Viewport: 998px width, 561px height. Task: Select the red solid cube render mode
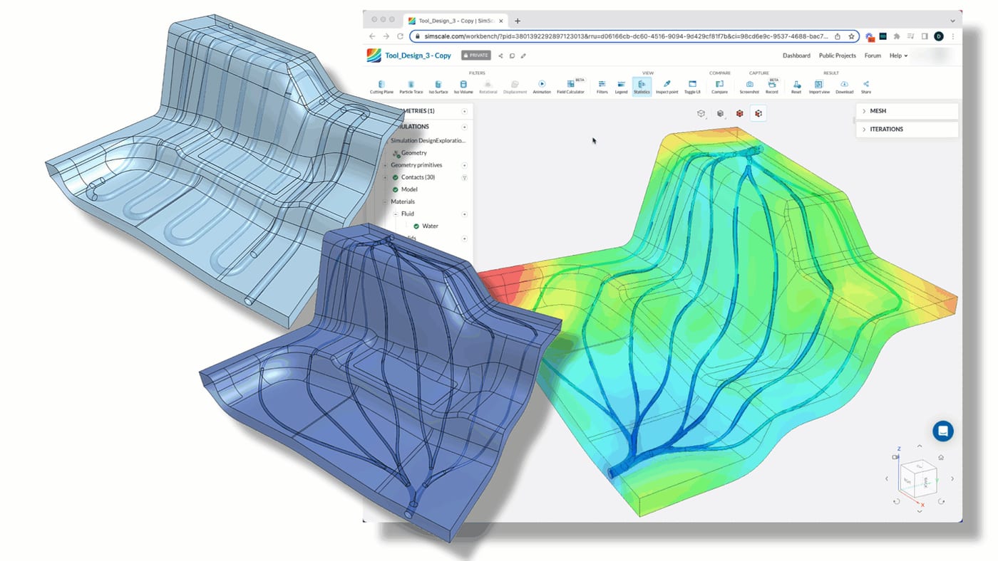740,113
